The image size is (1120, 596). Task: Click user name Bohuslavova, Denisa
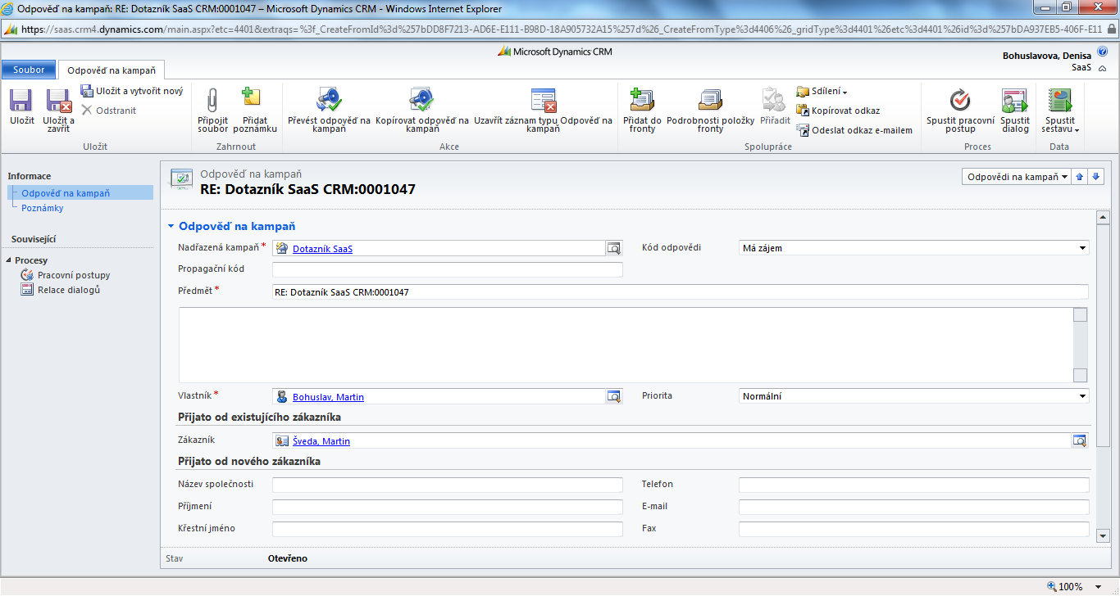1047,56
